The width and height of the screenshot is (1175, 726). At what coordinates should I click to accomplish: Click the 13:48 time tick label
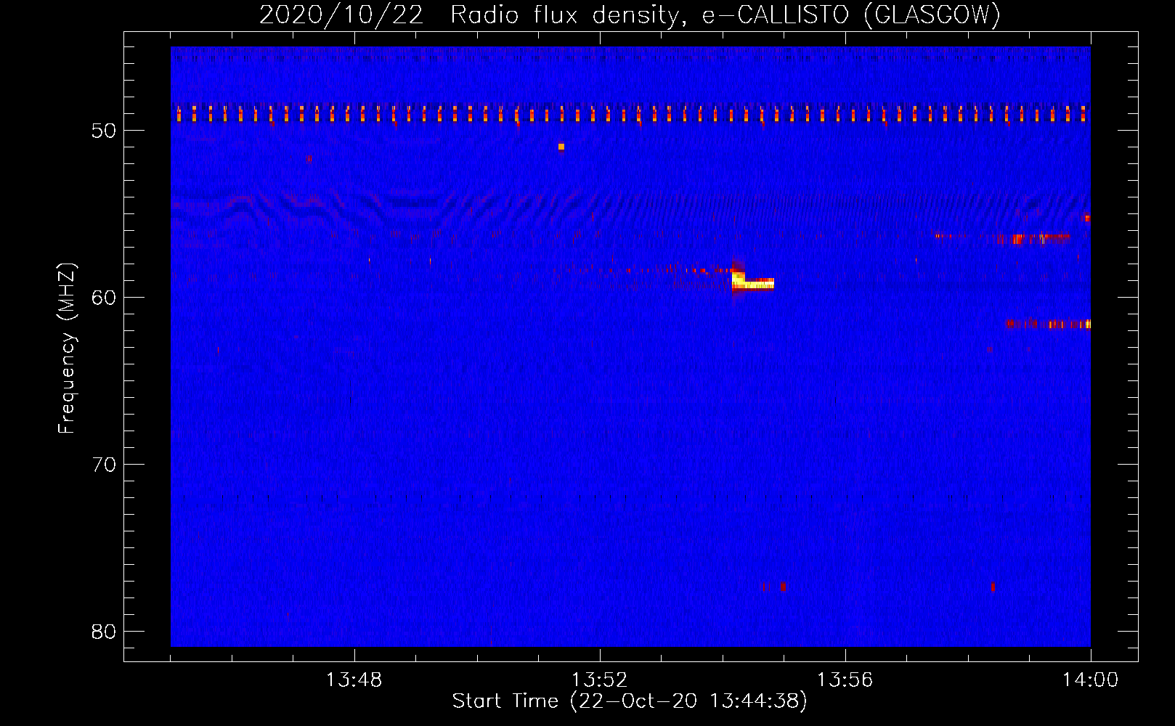pos(354,680)
